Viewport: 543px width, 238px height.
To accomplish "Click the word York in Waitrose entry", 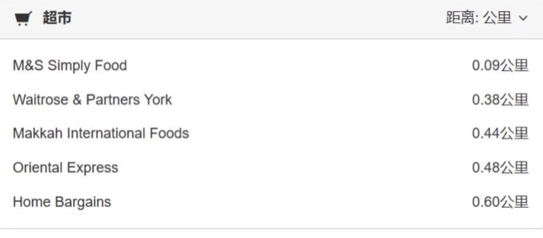I will click(x=158, y=100).
